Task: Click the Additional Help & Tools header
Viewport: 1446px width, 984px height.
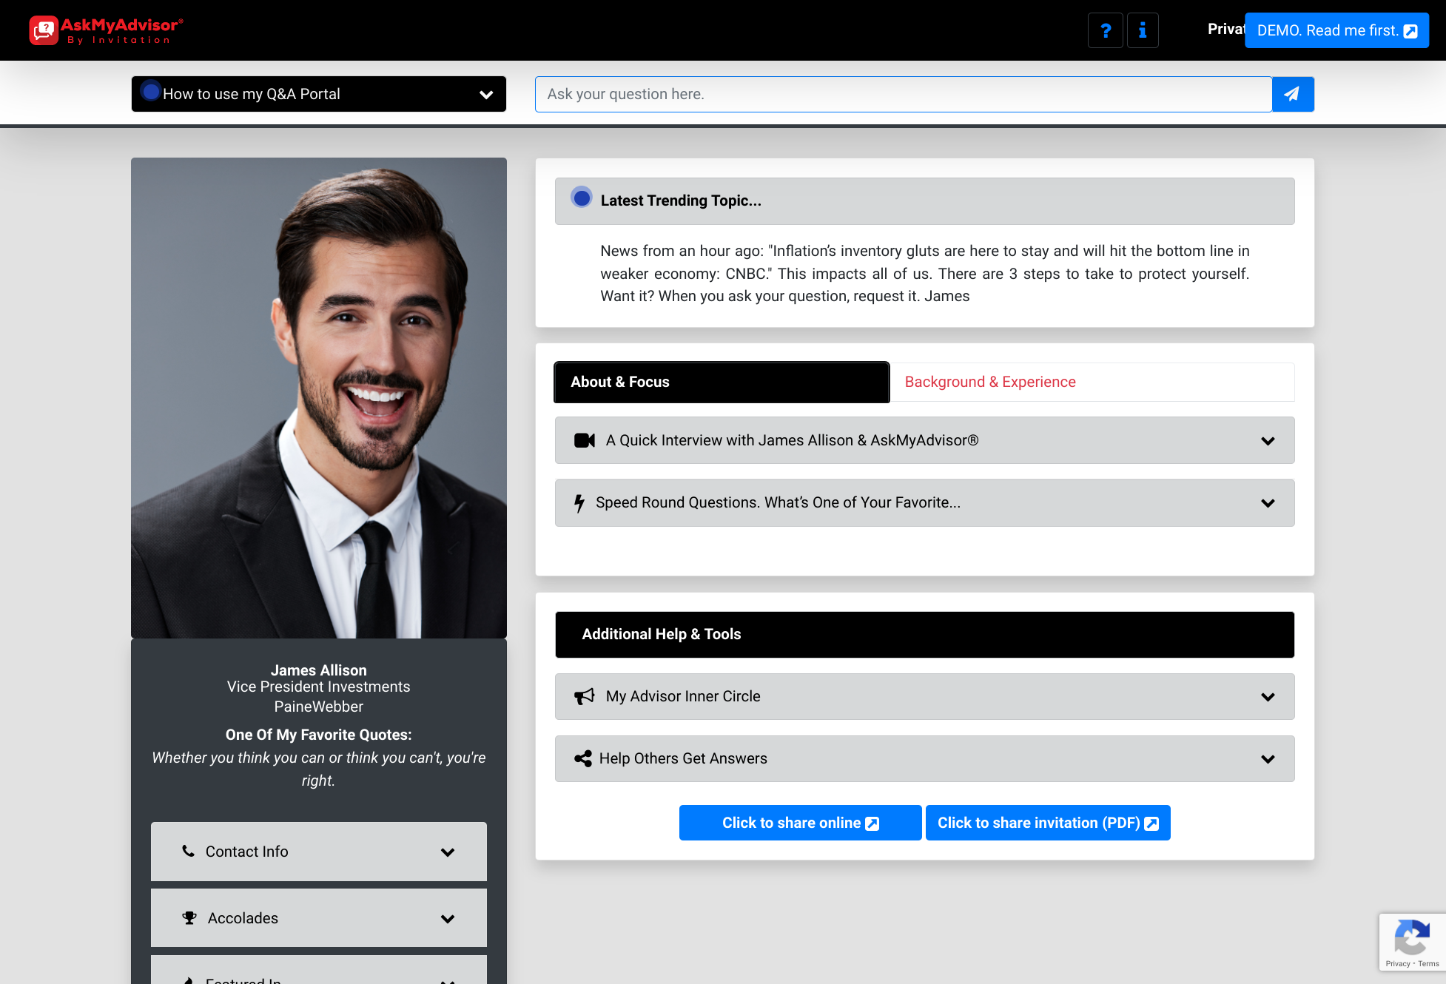Action: pyautogui.click(x=925, y=634)
